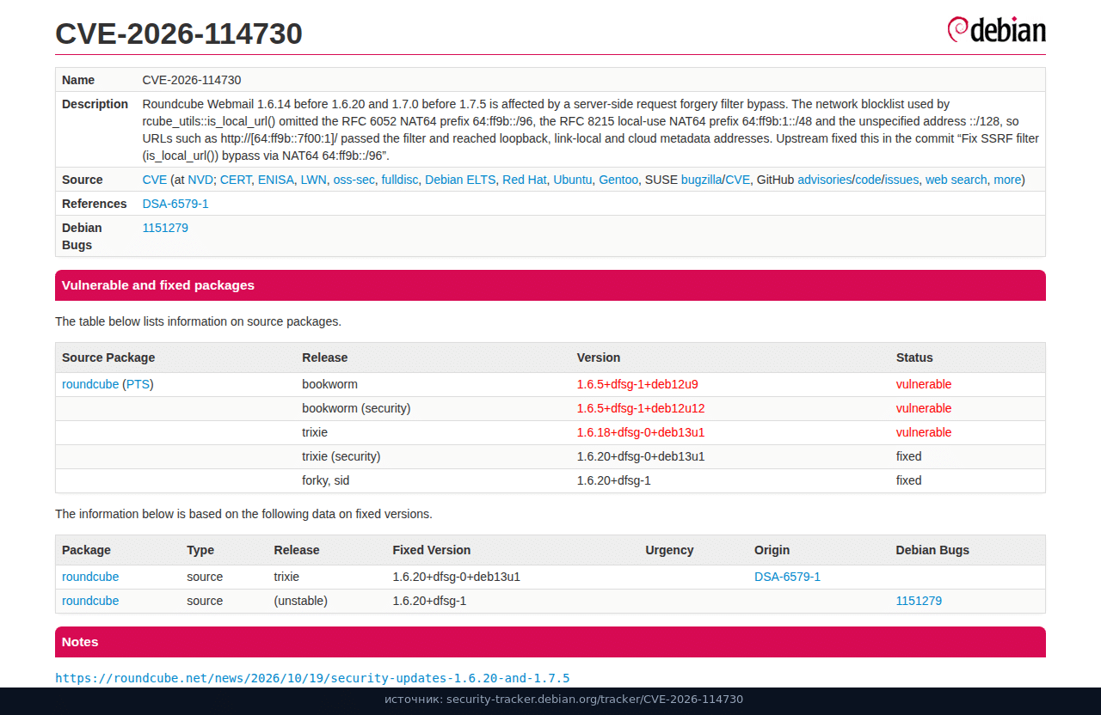The width and height of the screenshot is (1101, 715).
Task: Click the Debian logo
Action: click(996, 30)
